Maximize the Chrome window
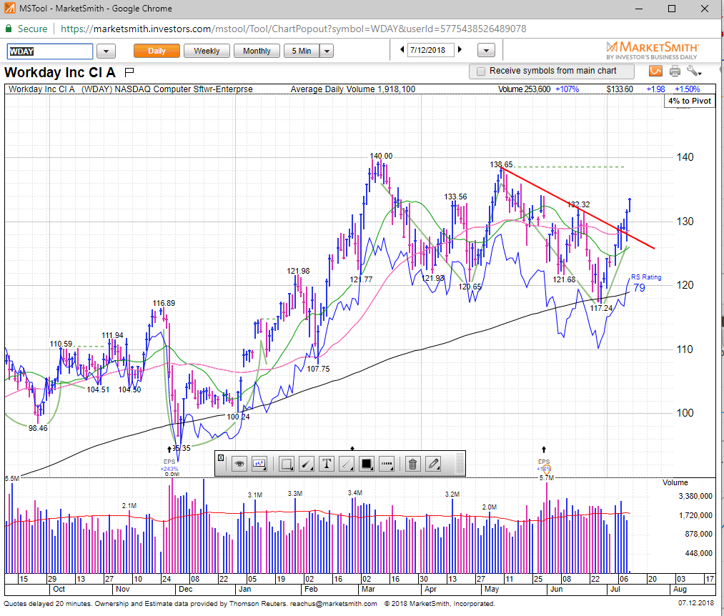The height and width of the screenshot is (616, 724). [672, 9]
